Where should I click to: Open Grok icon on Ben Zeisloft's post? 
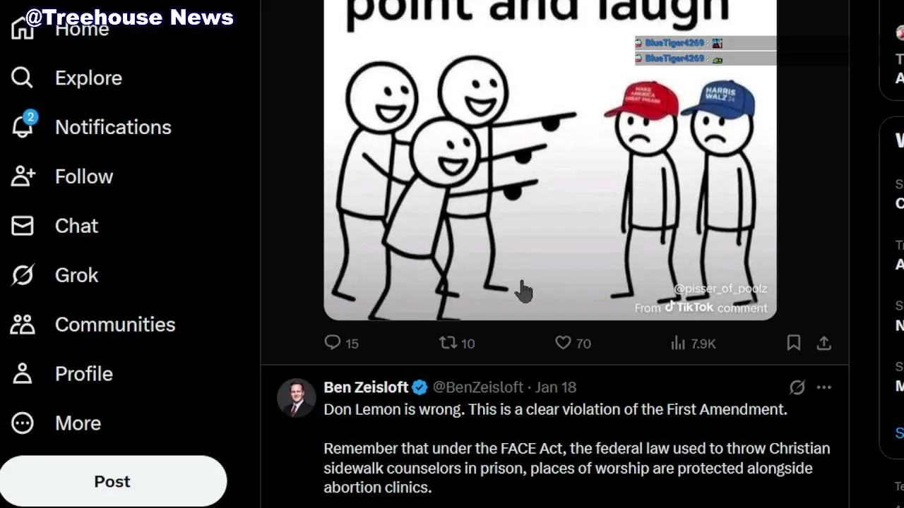click(x=797, y=387)
